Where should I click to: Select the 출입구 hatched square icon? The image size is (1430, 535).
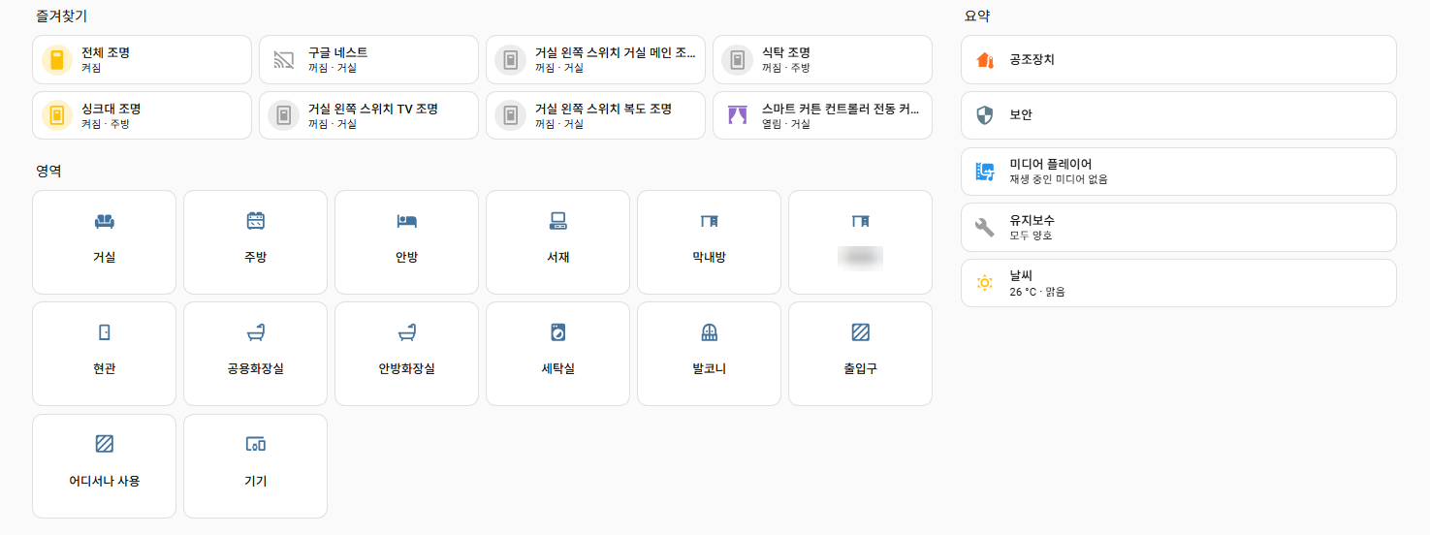click(x=861, y=332)
